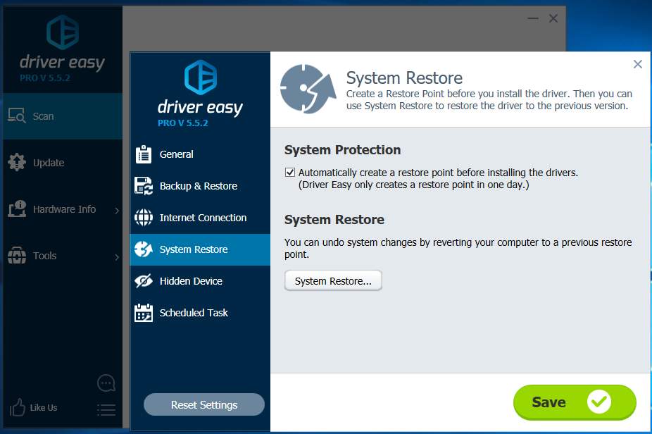Close the settings dialog
The image size is (652, 434).
pos(638,64)
